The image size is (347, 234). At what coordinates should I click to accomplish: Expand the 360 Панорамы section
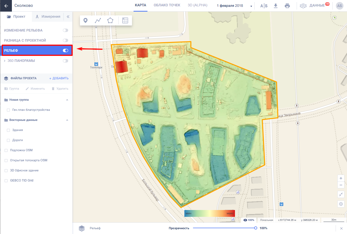5,61
